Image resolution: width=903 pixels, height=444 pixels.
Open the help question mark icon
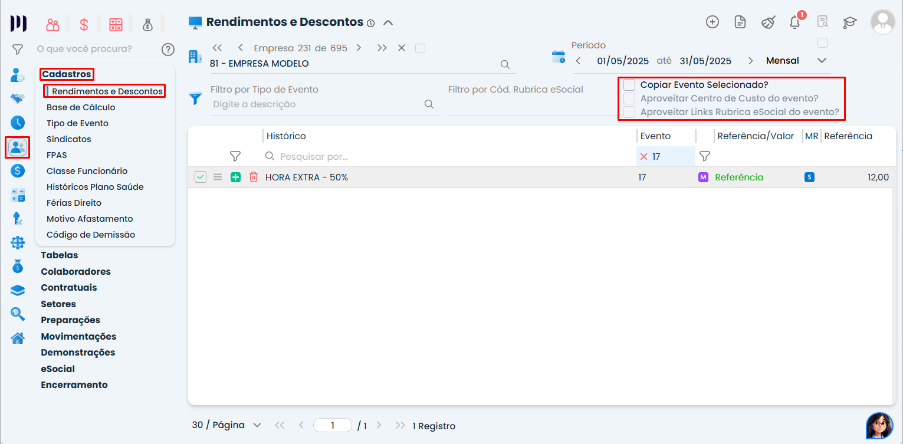click(x=168, y=49)
